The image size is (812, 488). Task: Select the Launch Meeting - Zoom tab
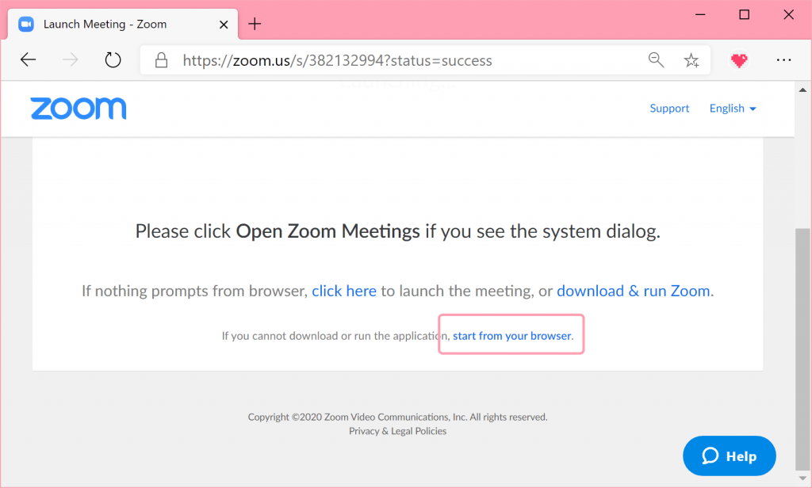pyautogui.click(x=123, y=24)
